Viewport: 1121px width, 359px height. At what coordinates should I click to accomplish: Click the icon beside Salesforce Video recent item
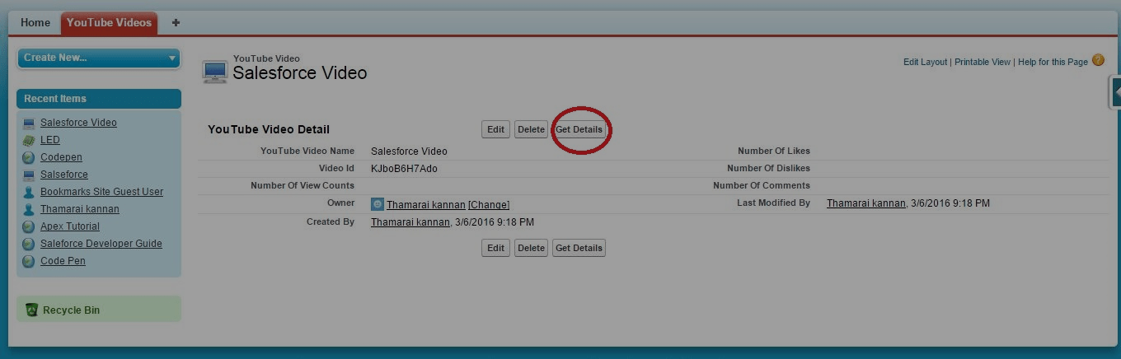tap(29, 123)
